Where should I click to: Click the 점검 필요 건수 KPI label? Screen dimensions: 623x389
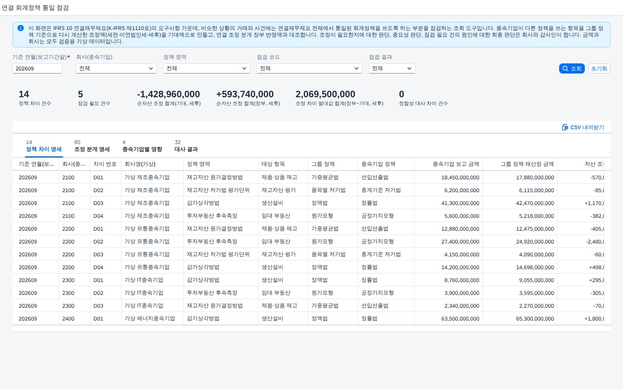pos(94,103)
